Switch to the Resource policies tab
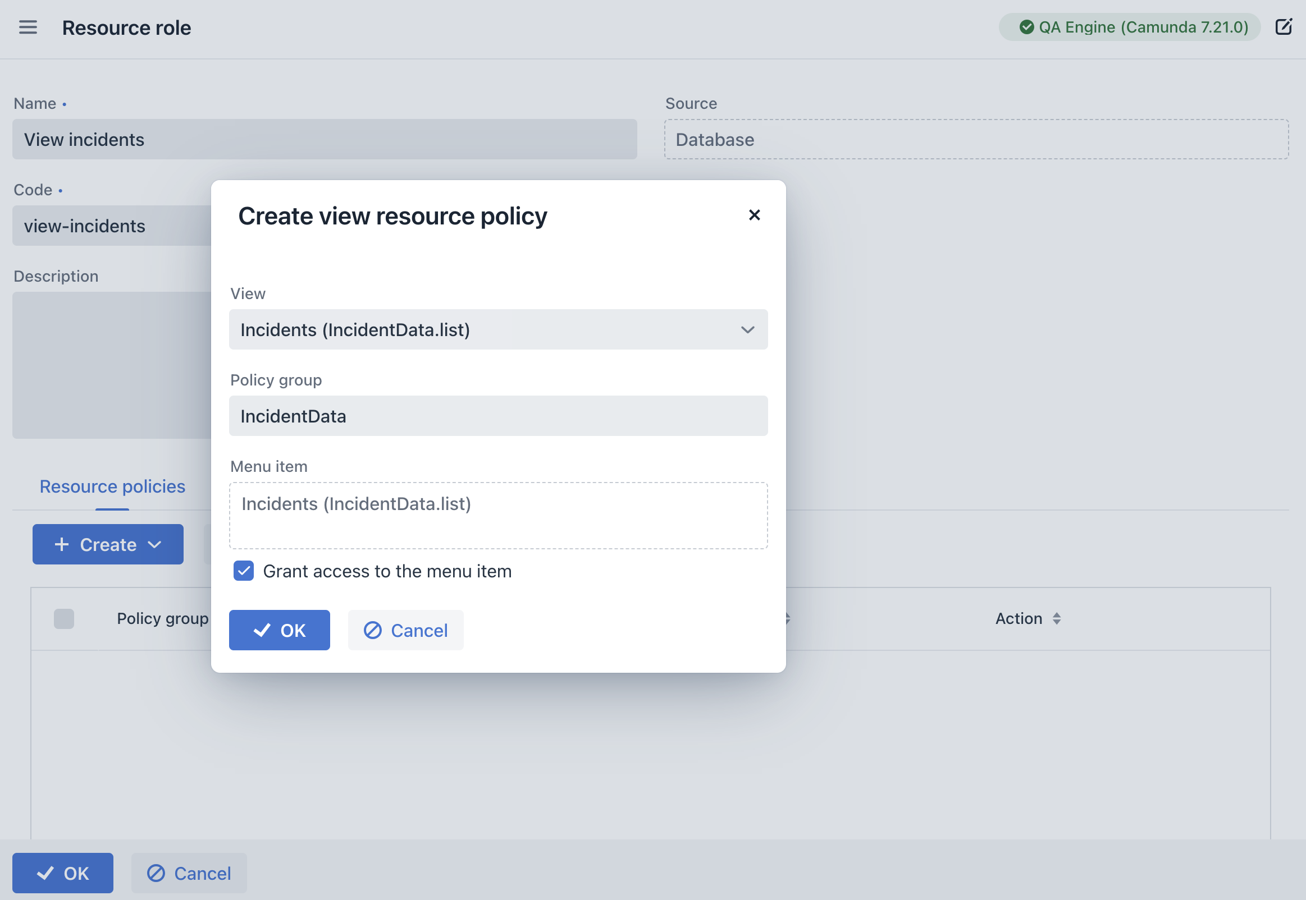Image resolution: width=1306 pixels, height=900 pixels. pos(112,486)
